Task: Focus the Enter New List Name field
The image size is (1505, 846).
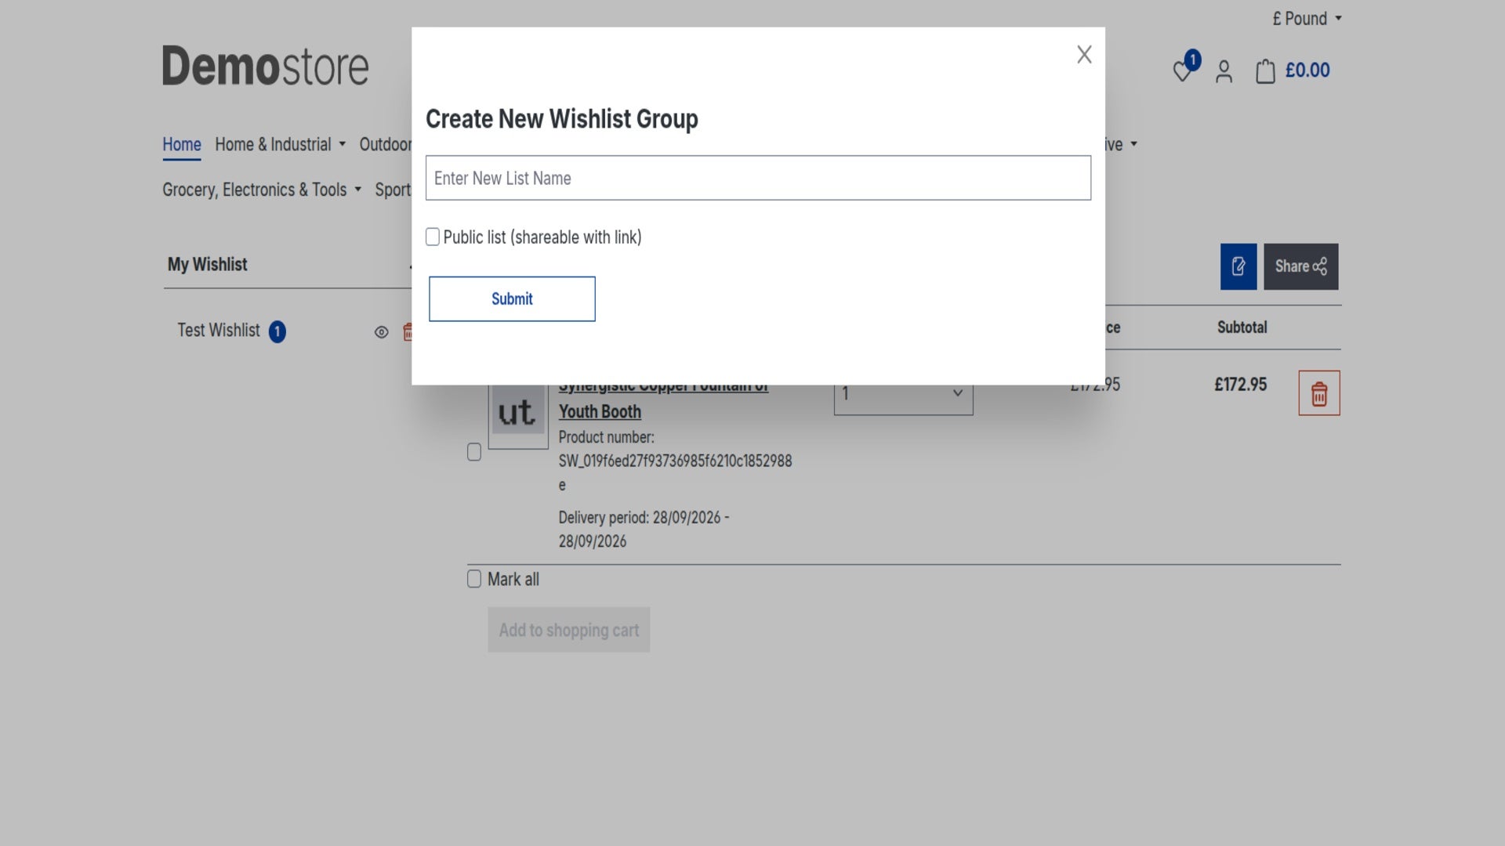Action: [x=758, y=178]
